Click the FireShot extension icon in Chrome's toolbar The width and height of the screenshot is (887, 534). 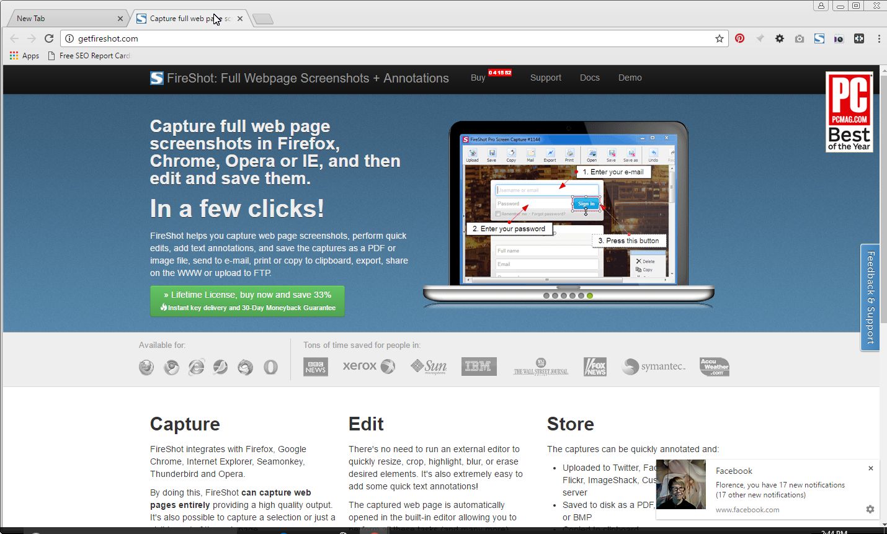click(819, 38)
